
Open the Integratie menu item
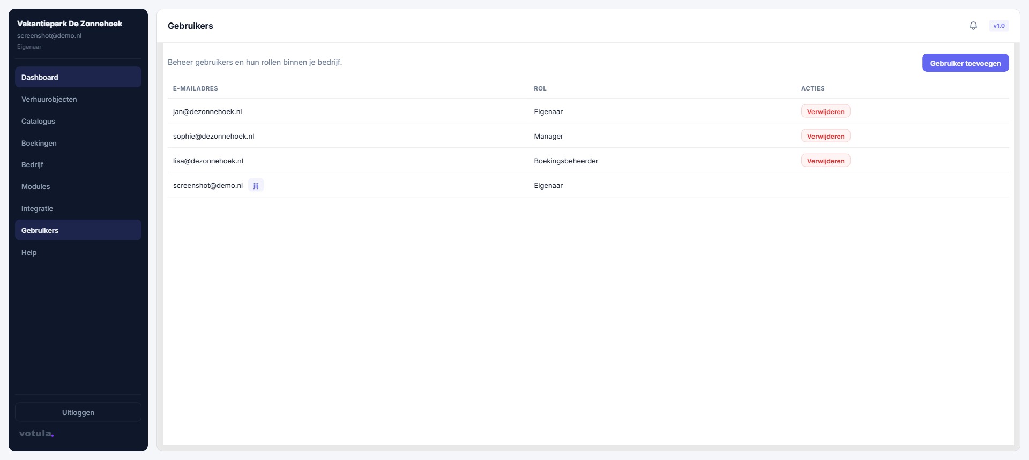(x=78, y=208)
